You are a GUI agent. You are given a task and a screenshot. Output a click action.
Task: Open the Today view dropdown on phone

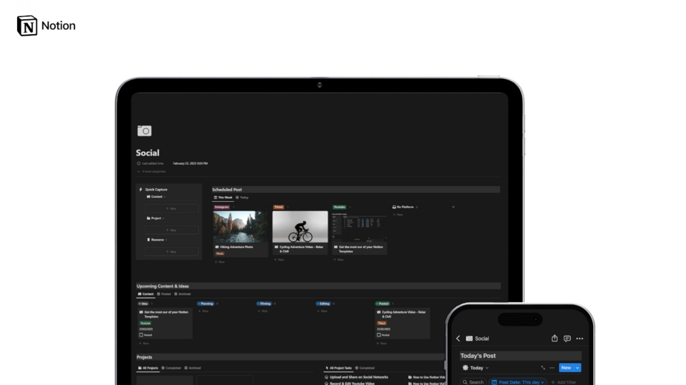(x=476, y=367)
